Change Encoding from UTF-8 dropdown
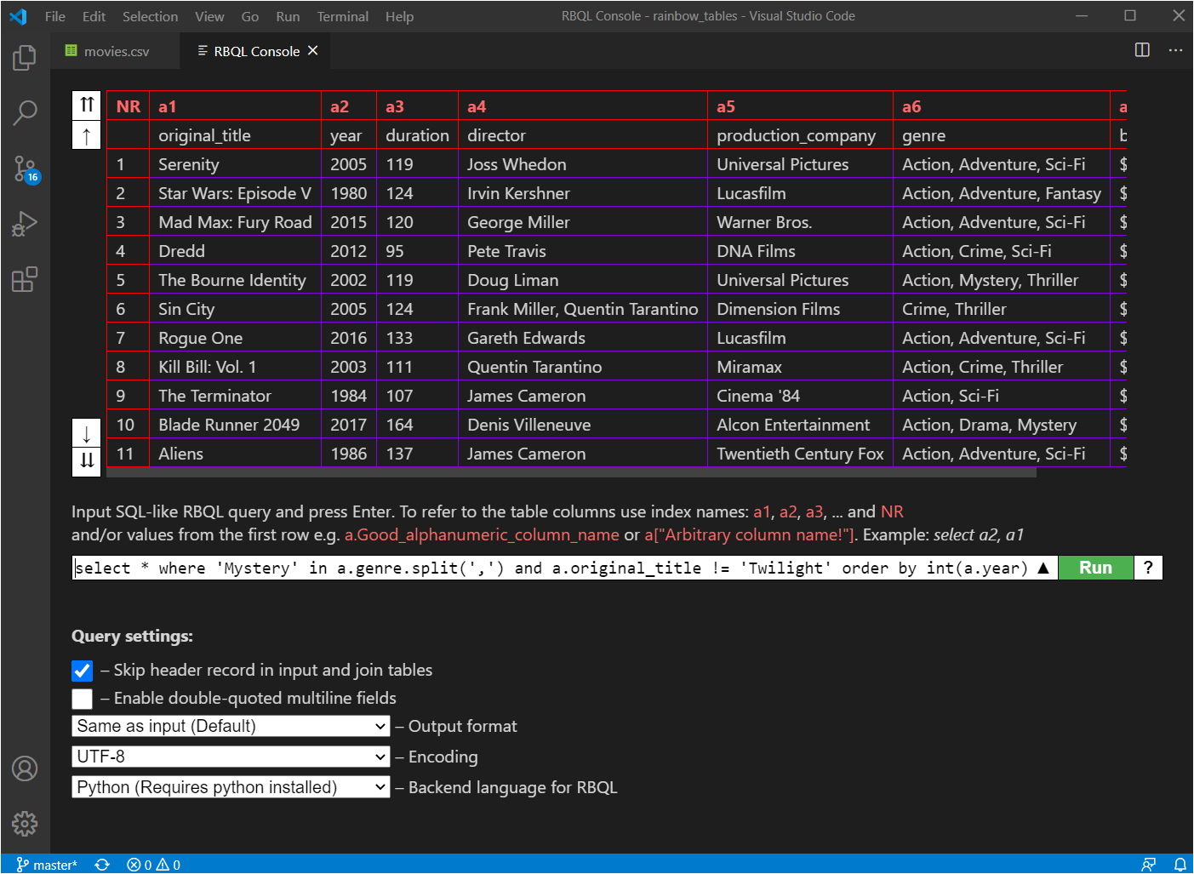The image size is (1194, 874). click(x=230, y=757)
